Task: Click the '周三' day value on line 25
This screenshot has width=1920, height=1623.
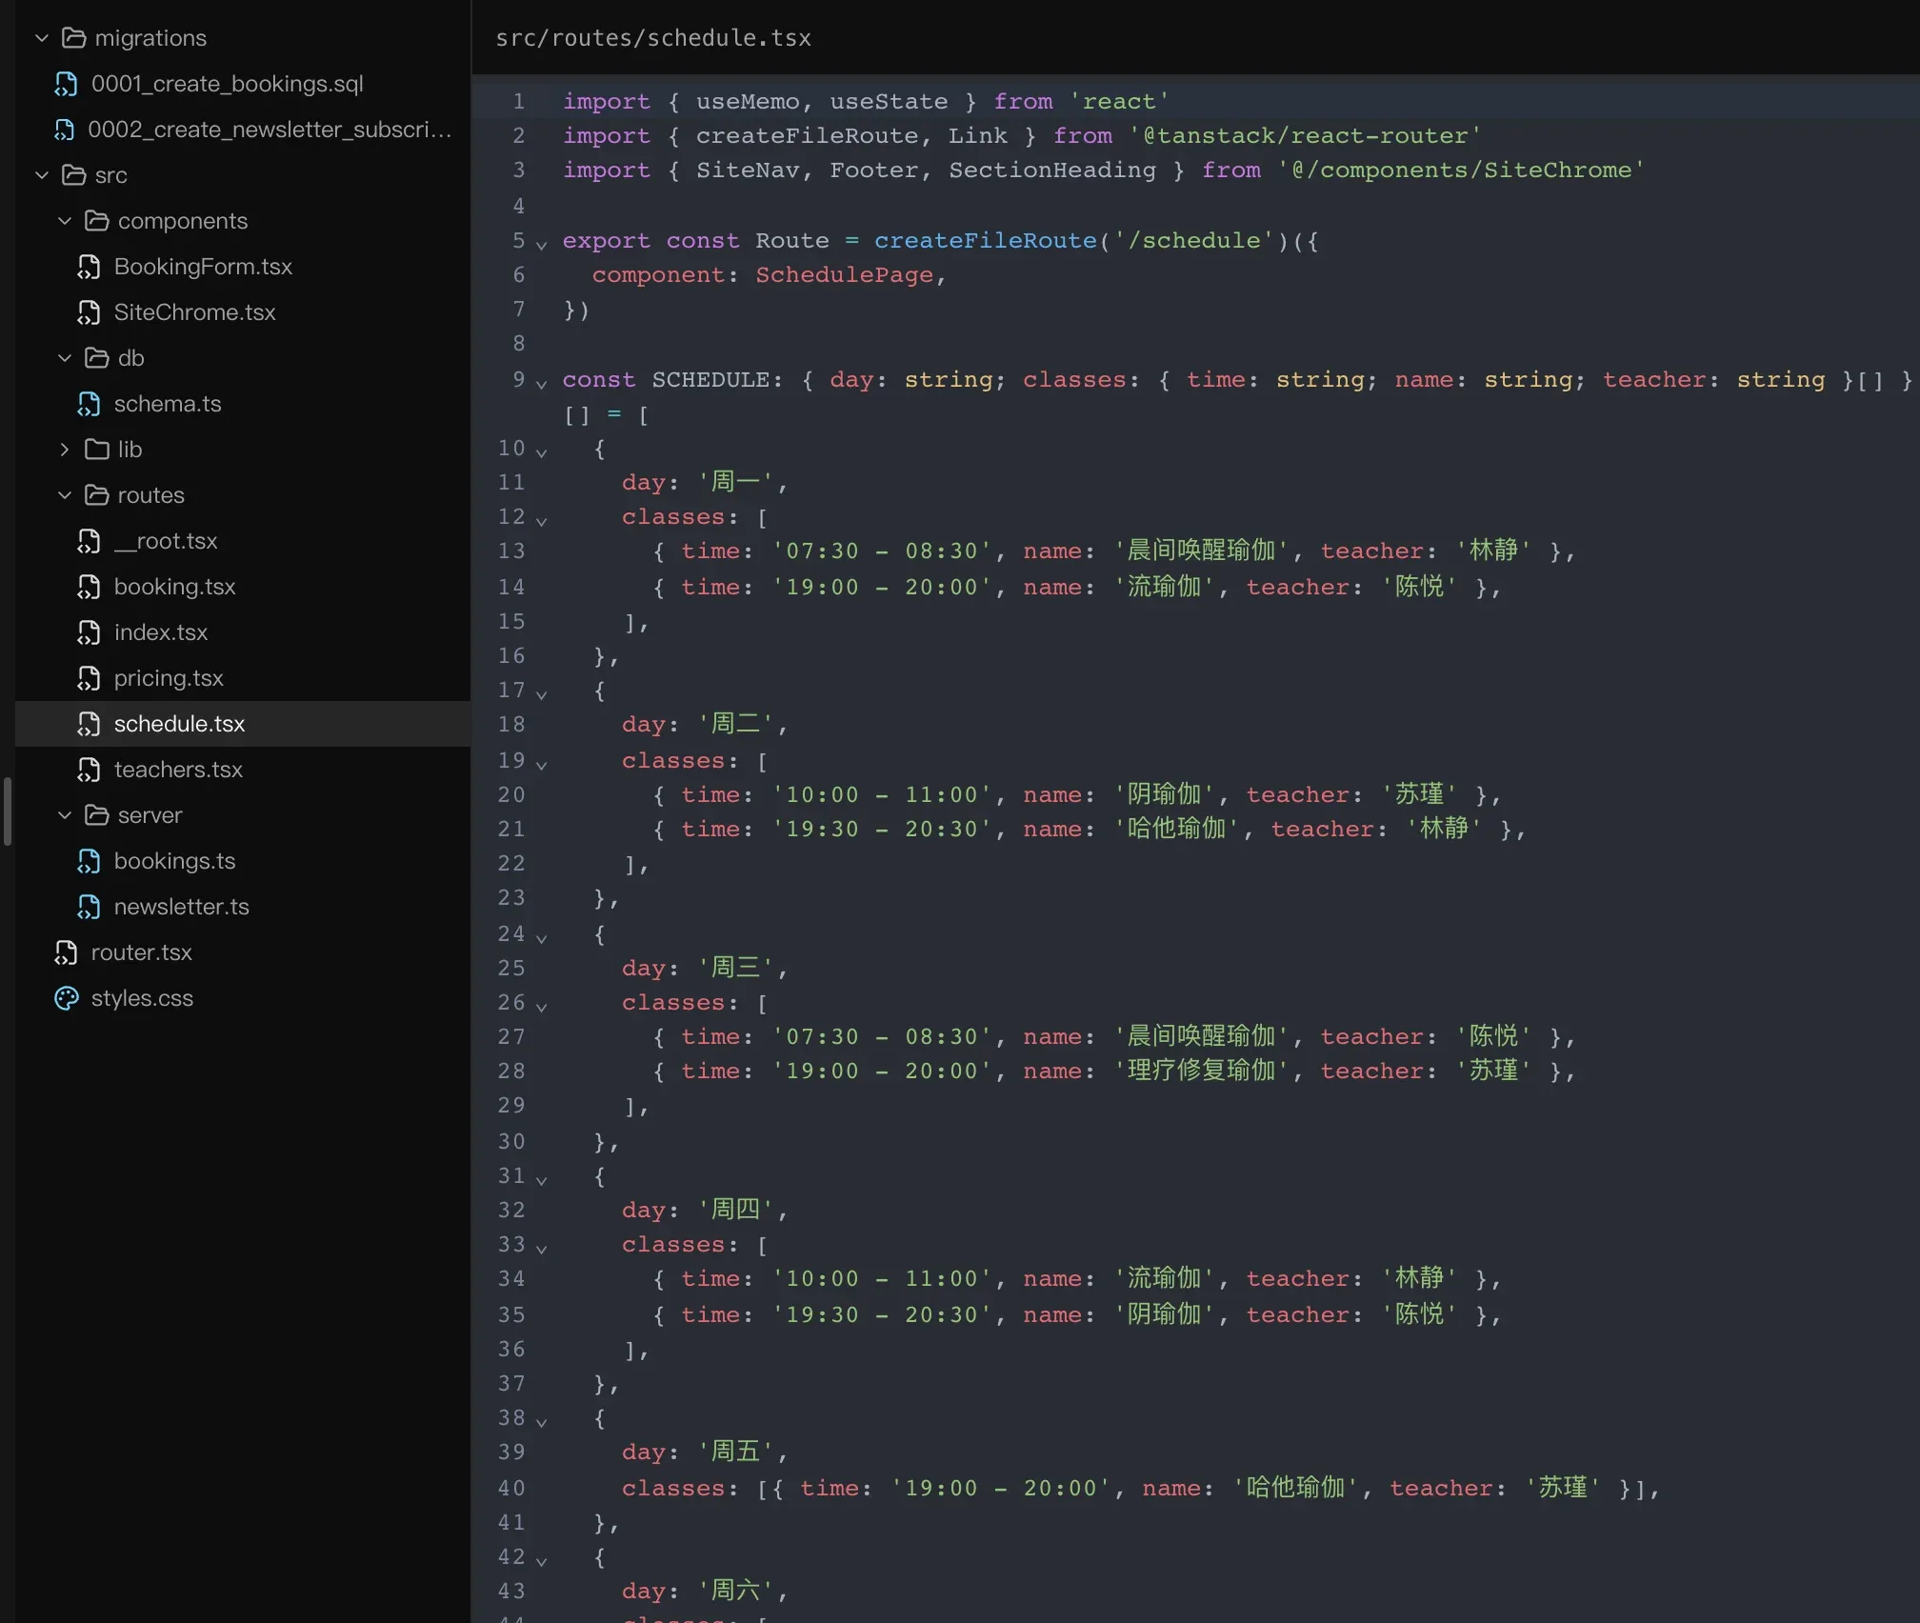Action: point(735,968)
